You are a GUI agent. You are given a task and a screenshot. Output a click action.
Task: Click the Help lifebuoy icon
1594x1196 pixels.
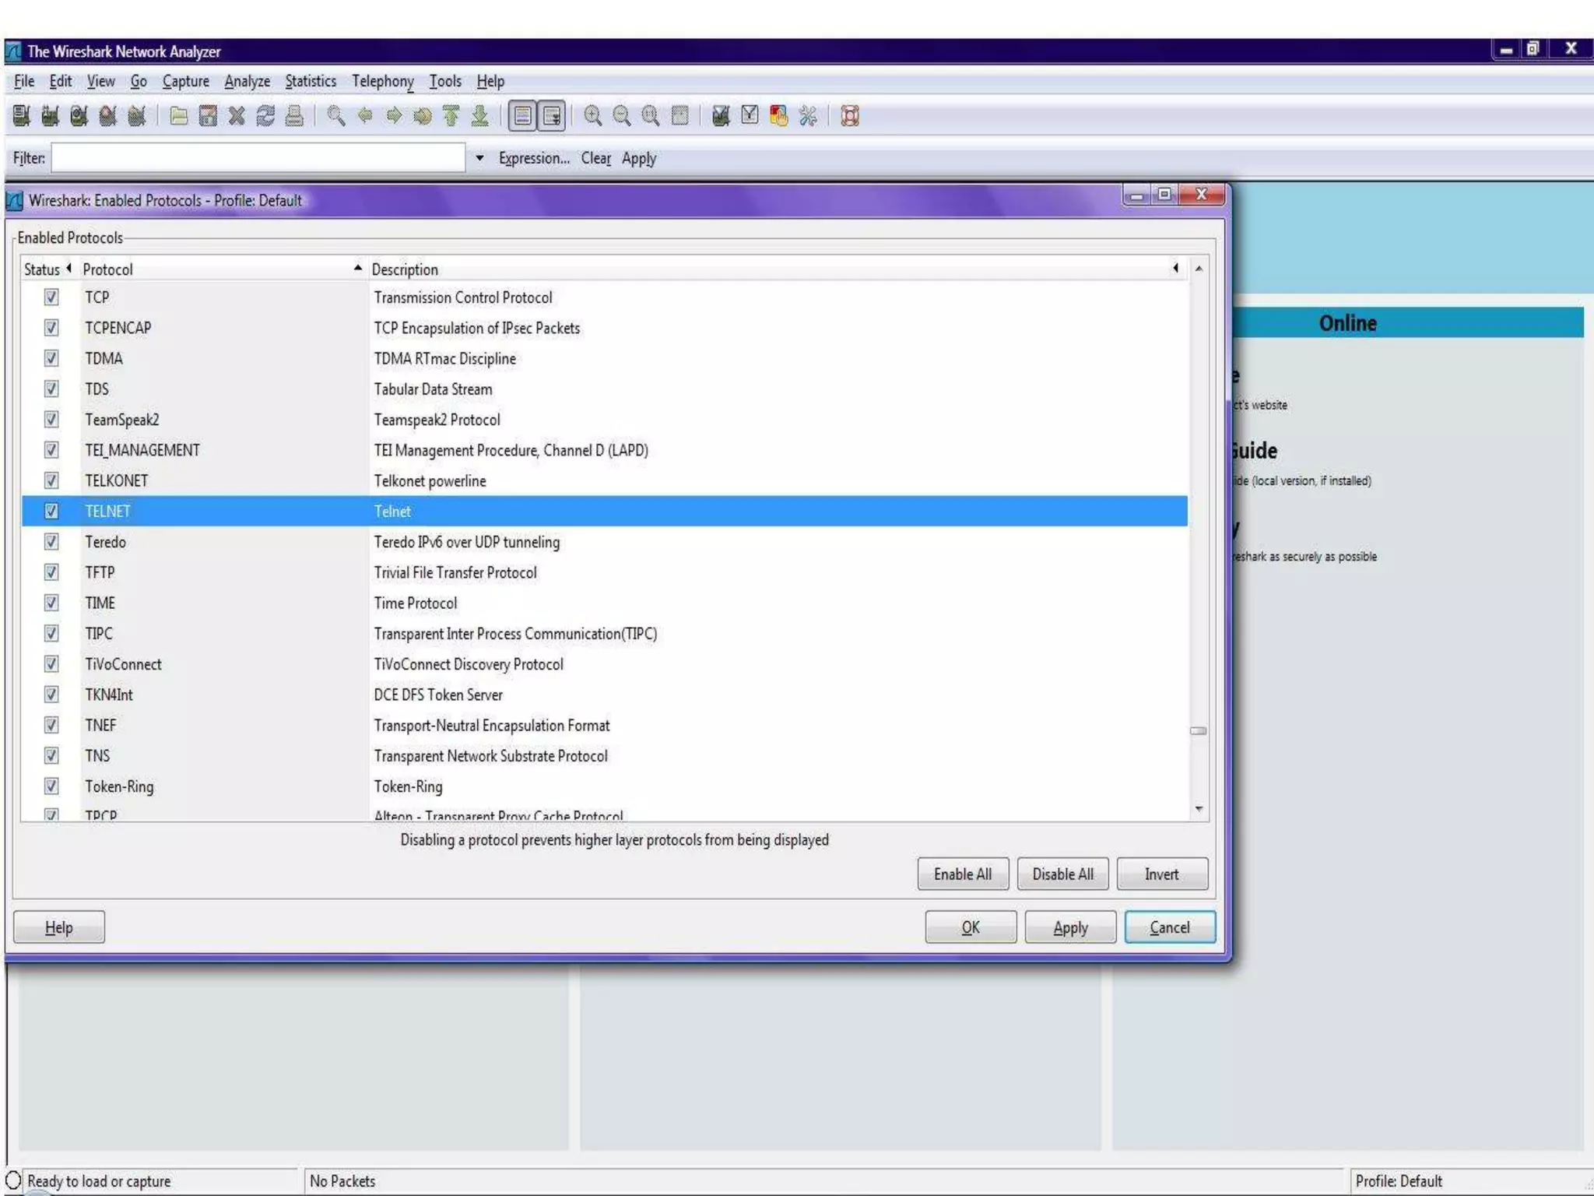pos(850,117)
